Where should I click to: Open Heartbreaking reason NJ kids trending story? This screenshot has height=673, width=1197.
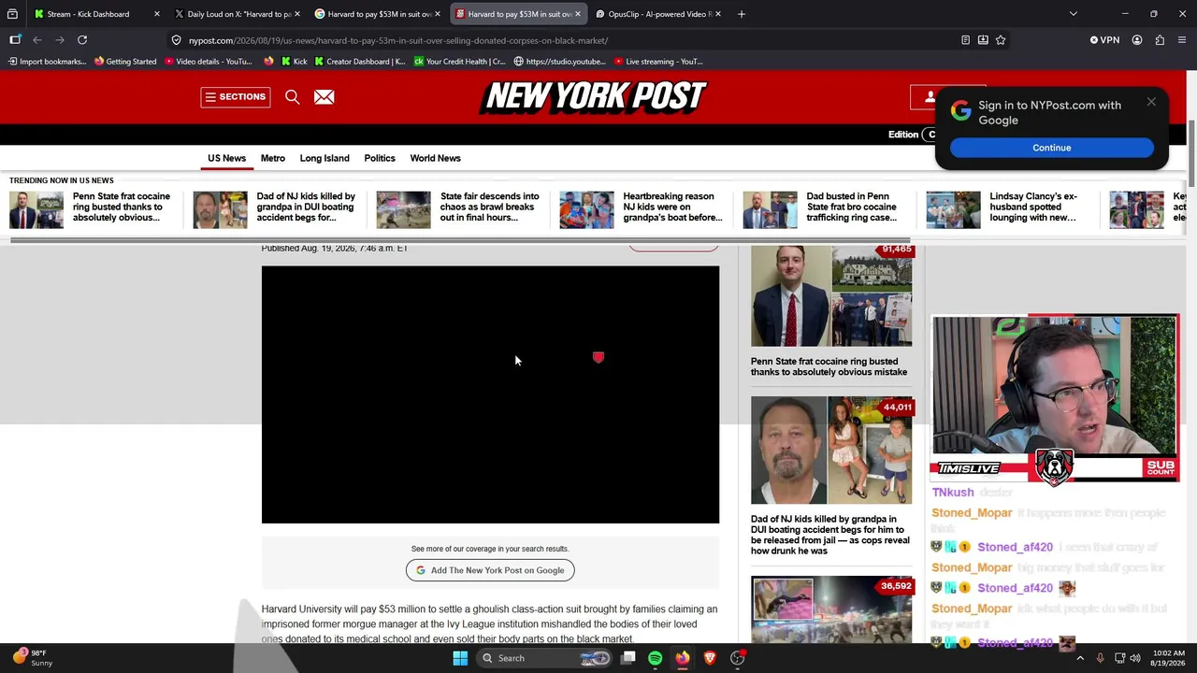[642, 208]
